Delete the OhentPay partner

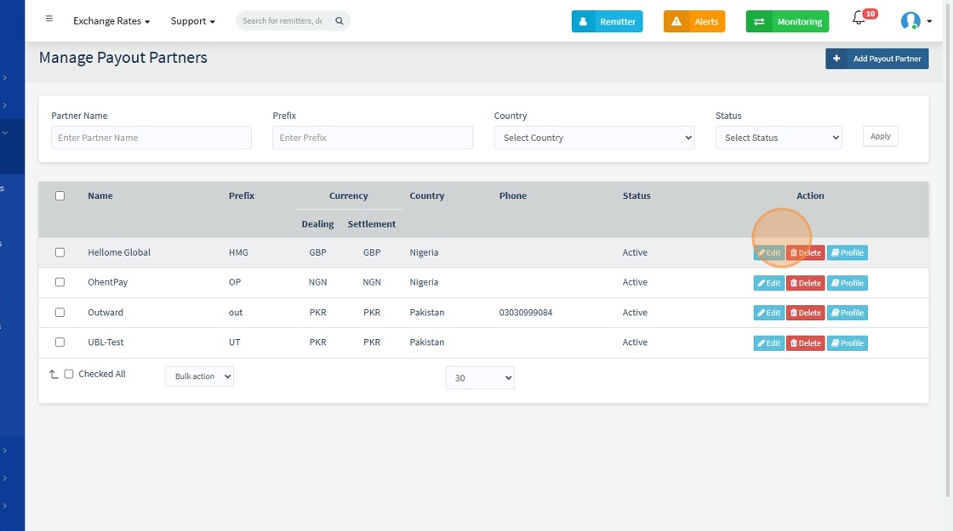[x=805, y=283]
